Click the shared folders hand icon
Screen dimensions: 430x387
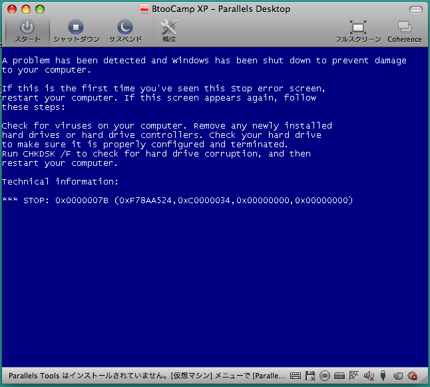coord(397,376)
